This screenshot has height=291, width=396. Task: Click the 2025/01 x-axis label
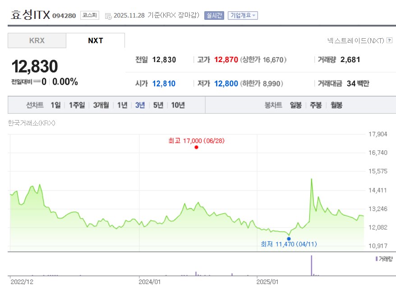[x=267, y=282]
